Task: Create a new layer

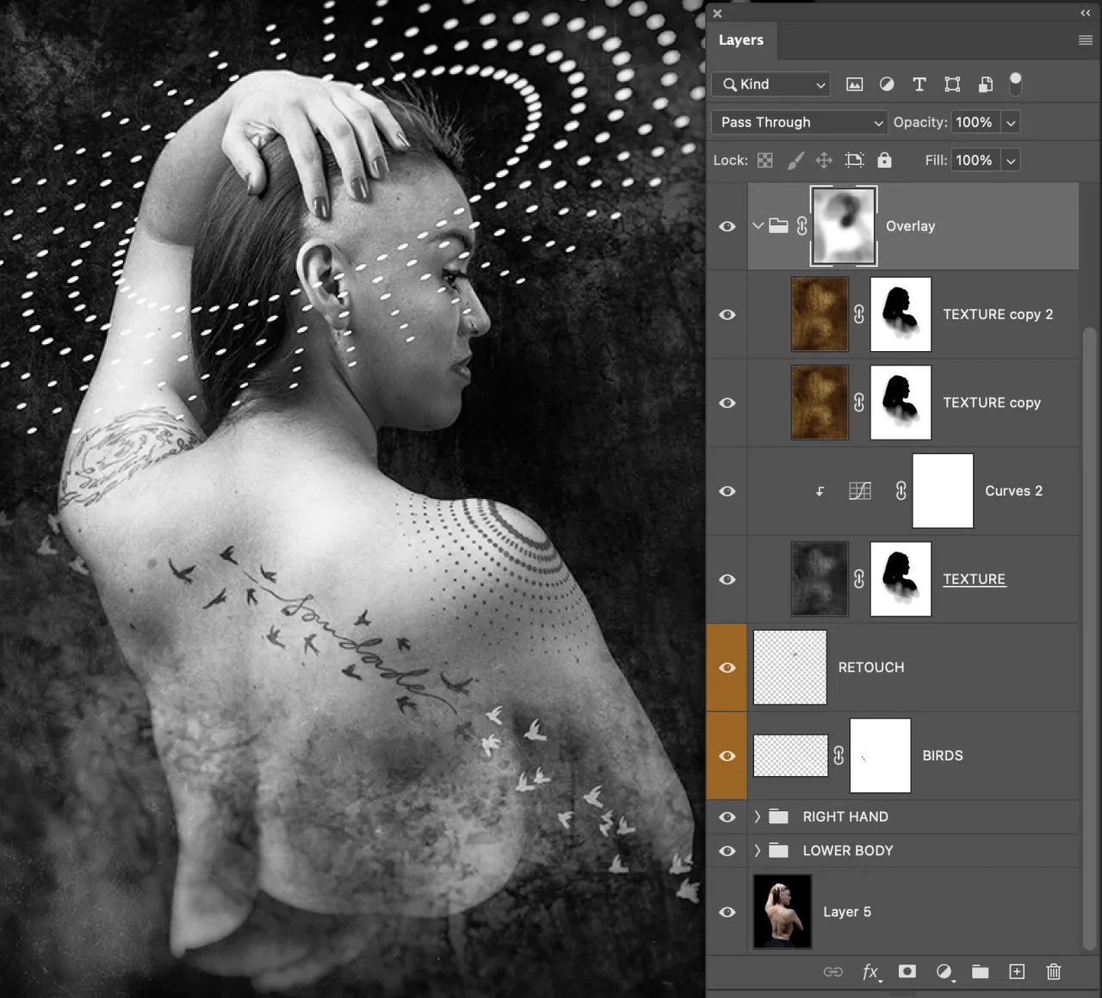Action: tap(1017, 972)
